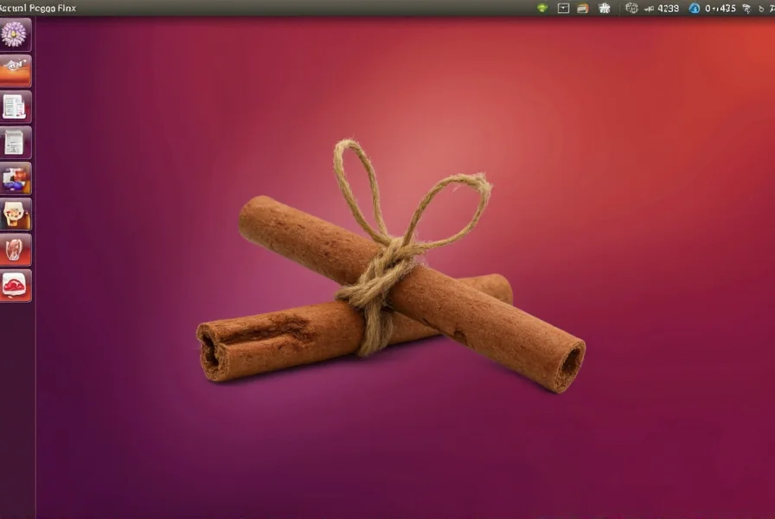This screenshot has width=775, height=519.
Task: Click the red launcher with white cloud
Action: [x=15, y=285]
